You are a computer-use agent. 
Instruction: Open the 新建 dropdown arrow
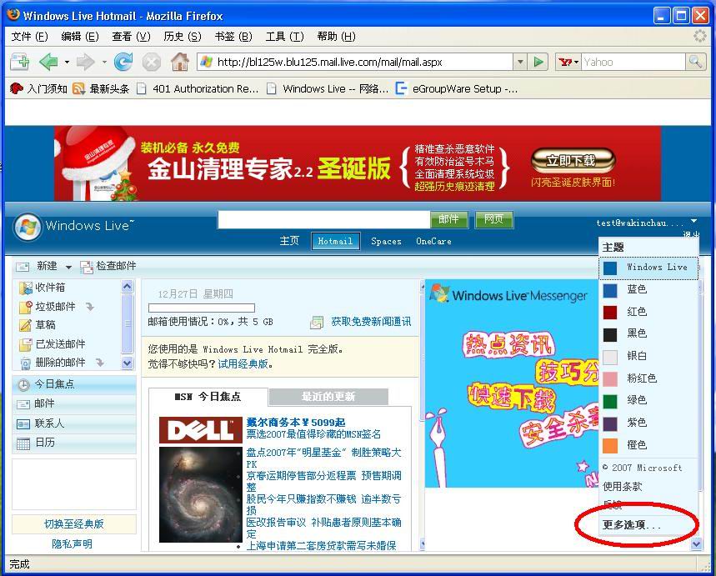[68, 267]
